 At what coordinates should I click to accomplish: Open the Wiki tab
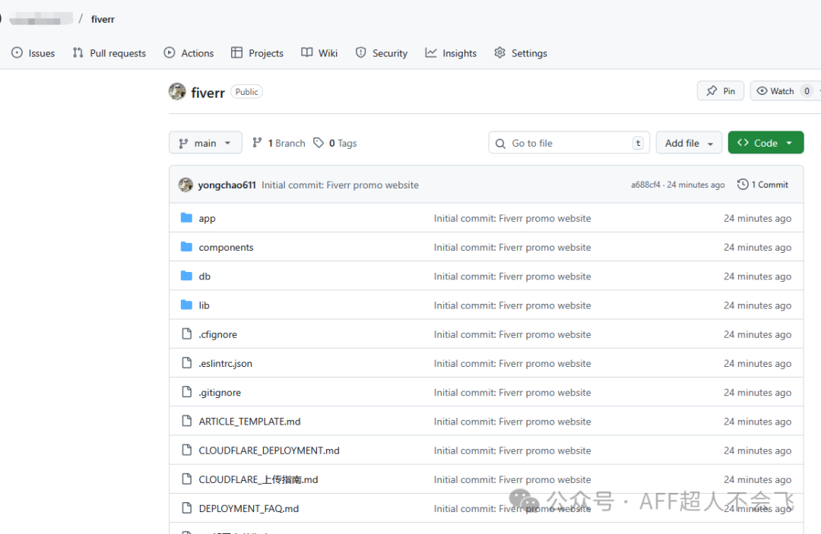pos(319,53)
